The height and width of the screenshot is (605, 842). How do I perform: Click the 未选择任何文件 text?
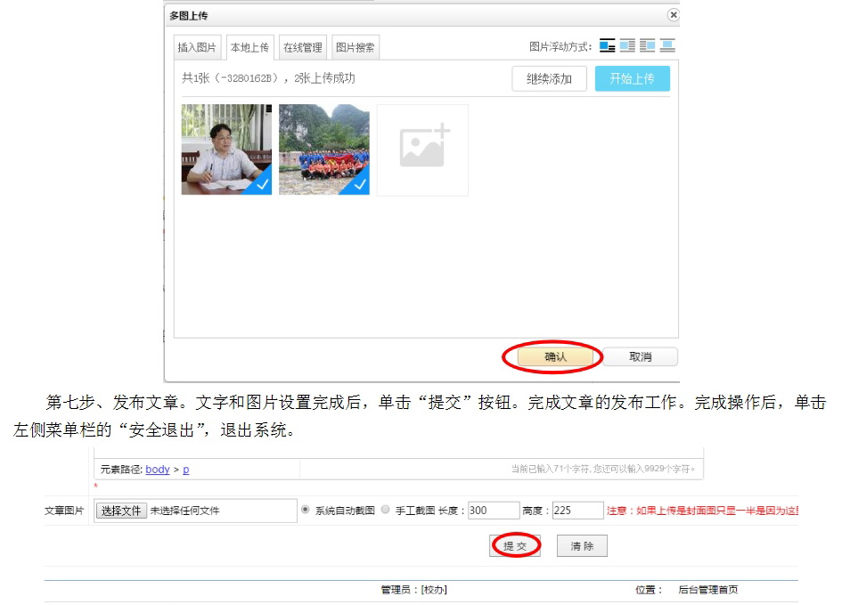click(184, 511)
